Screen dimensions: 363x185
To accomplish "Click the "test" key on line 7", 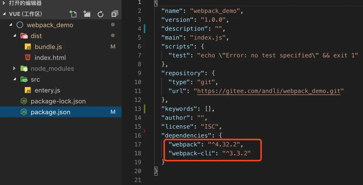I will click(x=179, y=55).
